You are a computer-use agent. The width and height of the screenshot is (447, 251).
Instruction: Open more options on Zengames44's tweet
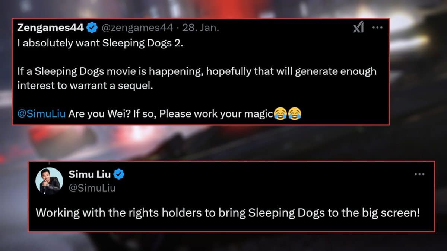pyautogui.click(x=377, y=28)
